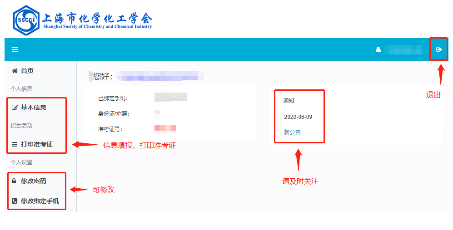453x230 pixels.
Task: Open the 新公告 notice link
Action: click(292, 132)
